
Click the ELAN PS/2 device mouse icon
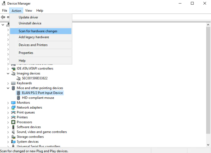[18, 93]
